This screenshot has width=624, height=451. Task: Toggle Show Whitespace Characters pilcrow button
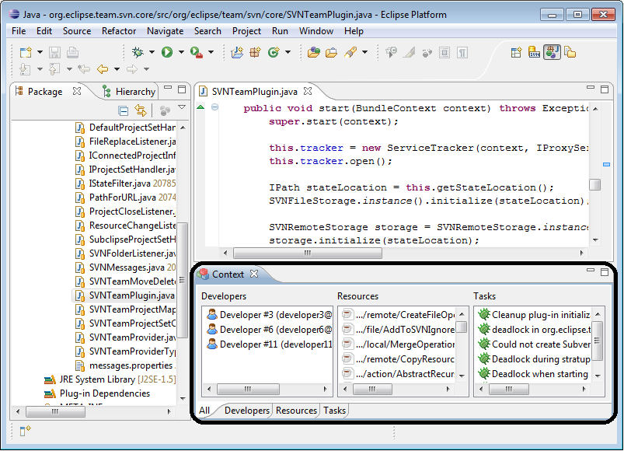point(462,52)
